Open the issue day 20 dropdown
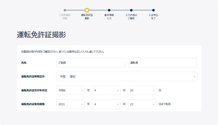Image resolution: width=218 pixels, height=125 pixels. click(142, 90)
